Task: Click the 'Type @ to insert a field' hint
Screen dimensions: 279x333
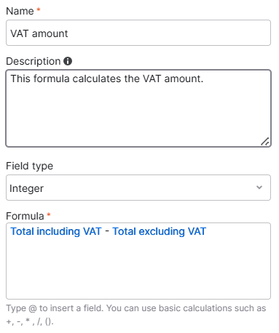Action: pyautogui.click(x=55, y=308)
